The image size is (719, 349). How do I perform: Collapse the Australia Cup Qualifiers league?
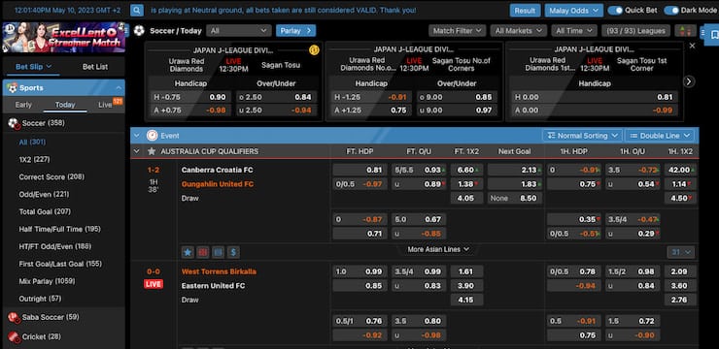(137, 151)
